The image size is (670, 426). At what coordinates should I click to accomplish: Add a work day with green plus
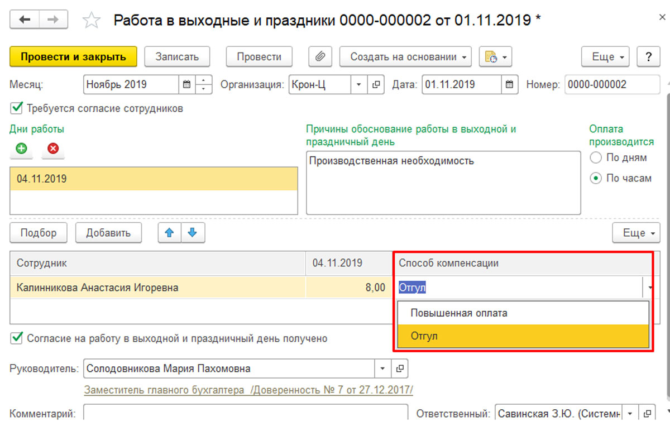coord(21,149)
